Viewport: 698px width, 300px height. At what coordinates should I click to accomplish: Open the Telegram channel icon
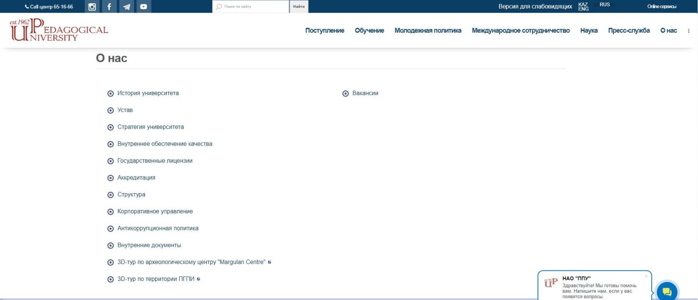(126, 6)
